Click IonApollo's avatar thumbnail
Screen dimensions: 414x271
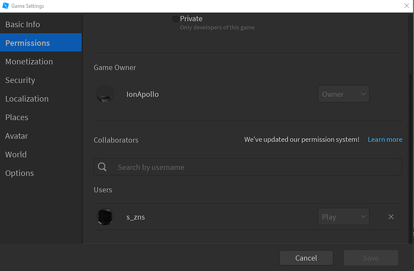click(105, 94)
